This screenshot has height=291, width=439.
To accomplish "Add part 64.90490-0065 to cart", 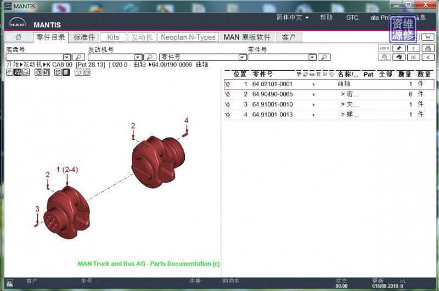I will (x=227, y=94).
